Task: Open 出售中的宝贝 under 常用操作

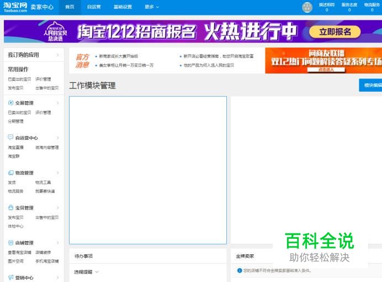Action: click(x=47, y=88)
